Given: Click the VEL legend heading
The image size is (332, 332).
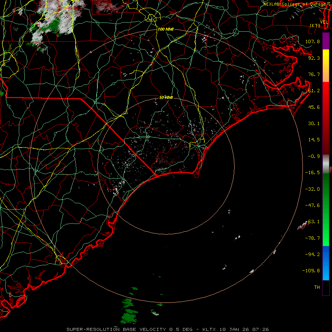Looking at the screenshot, I should [x=324, y=22].
